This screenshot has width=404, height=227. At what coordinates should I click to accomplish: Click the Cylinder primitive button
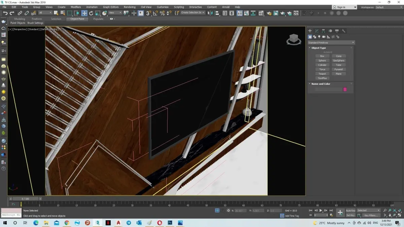(x=322, y=65)
